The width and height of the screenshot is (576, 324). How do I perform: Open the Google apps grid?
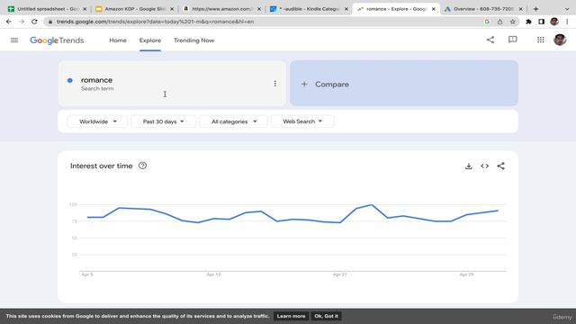540,40
